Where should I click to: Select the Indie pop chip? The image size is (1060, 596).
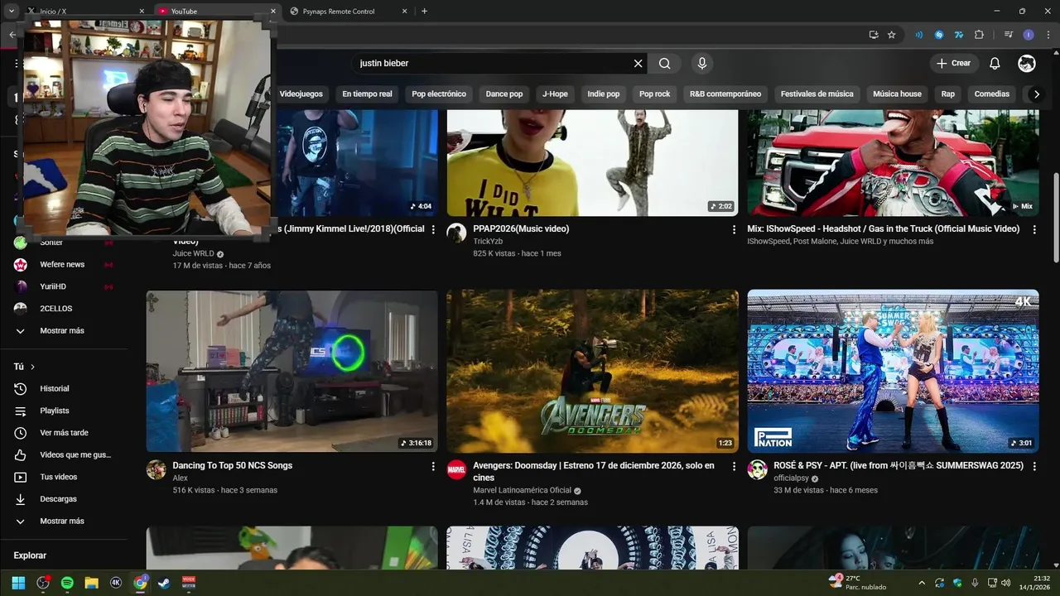(x=604, y=94)
